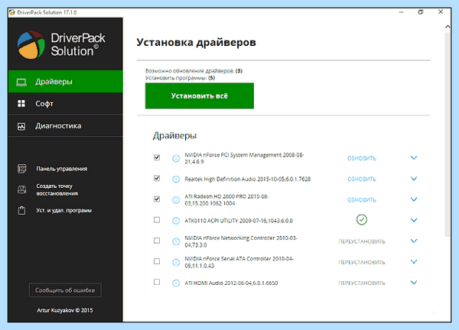Open the Драйверы section

pos(66,82)
